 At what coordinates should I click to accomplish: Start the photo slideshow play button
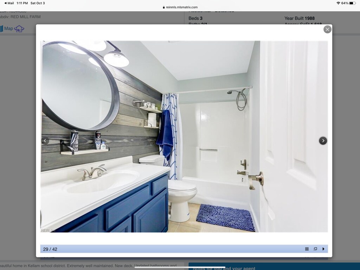tap(323, 249)
